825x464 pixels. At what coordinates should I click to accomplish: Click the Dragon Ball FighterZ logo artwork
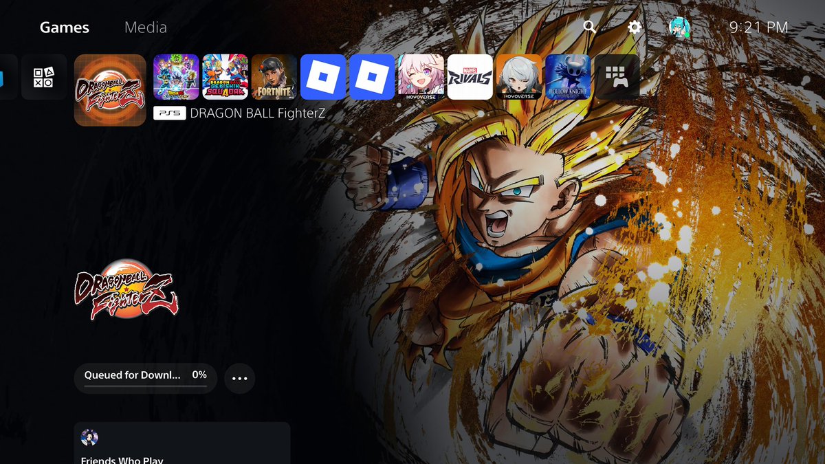[126, 289]
